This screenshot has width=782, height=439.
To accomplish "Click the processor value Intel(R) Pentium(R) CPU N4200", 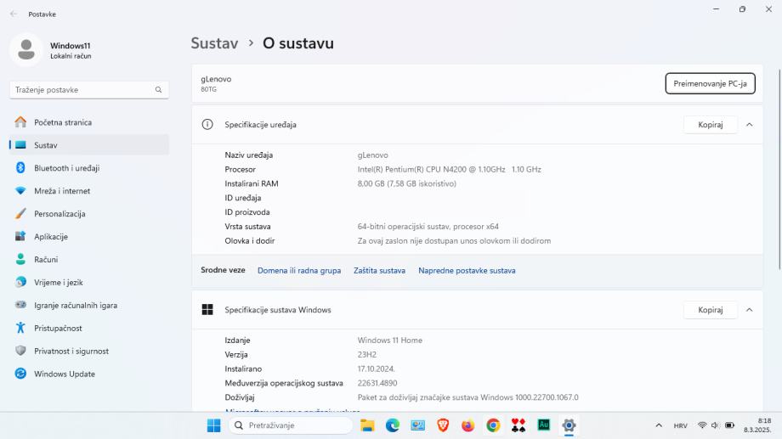I will [x=449, y=170].
